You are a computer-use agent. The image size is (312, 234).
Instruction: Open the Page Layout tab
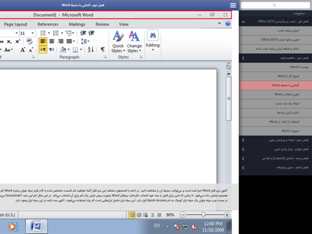point(15,24)
